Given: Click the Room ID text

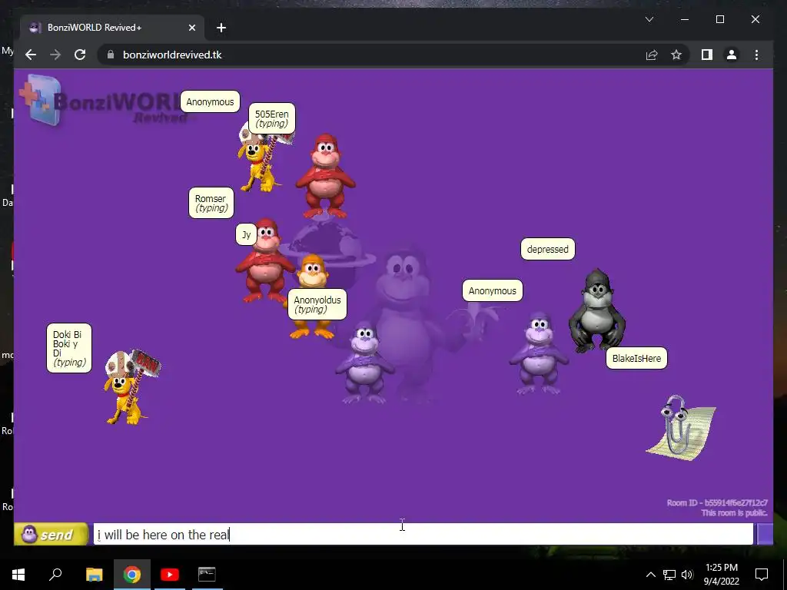Looking at the screenshot, I should 717,502.
